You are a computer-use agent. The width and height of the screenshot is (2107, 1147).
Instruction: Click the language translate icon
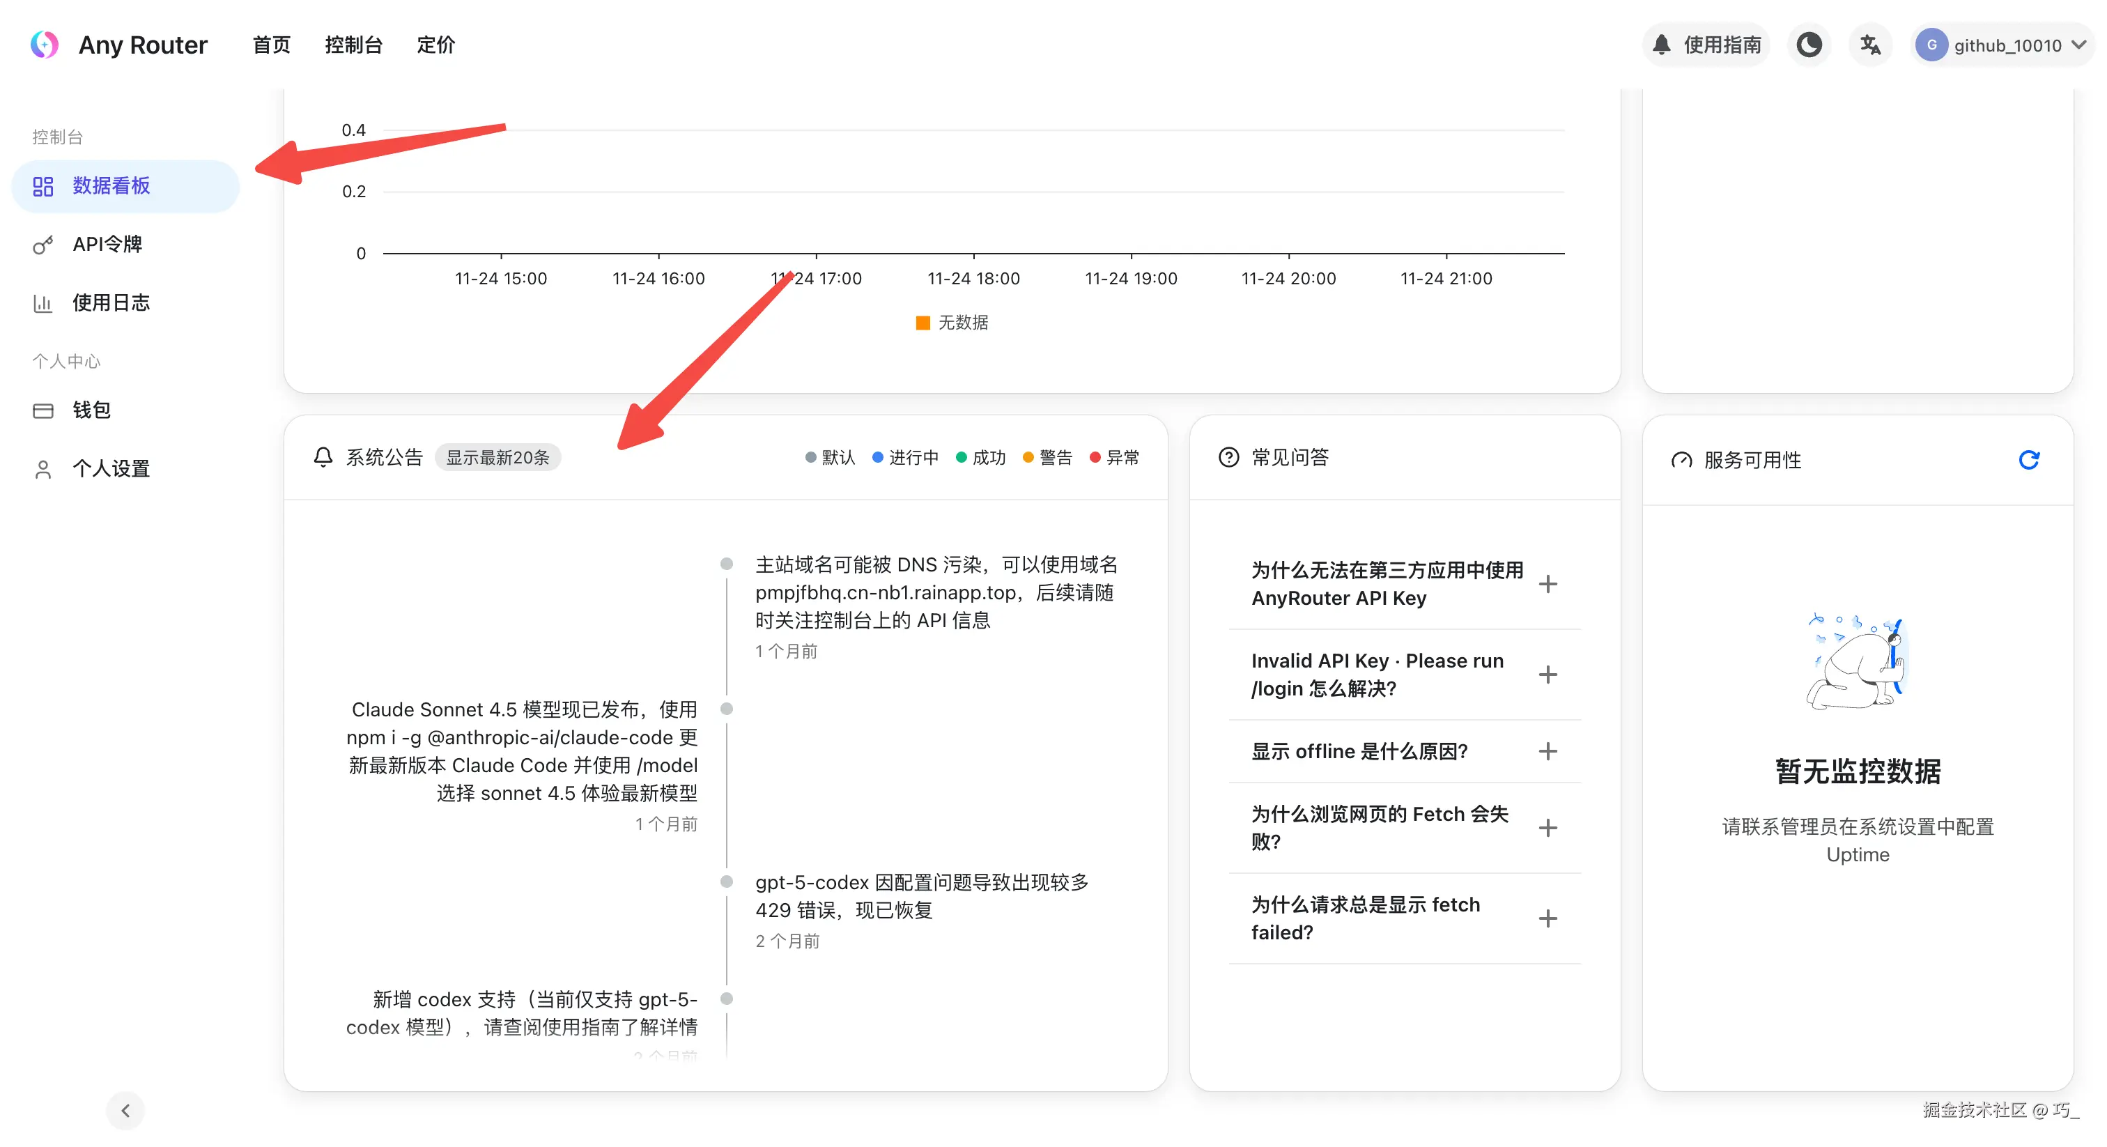point(1870,45)
